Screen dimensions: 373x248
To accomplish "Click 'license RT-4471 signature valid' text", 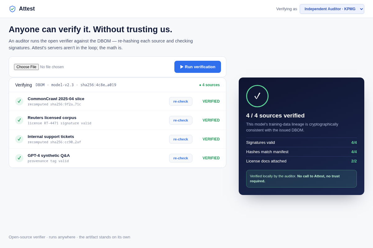I will point(59,123).
